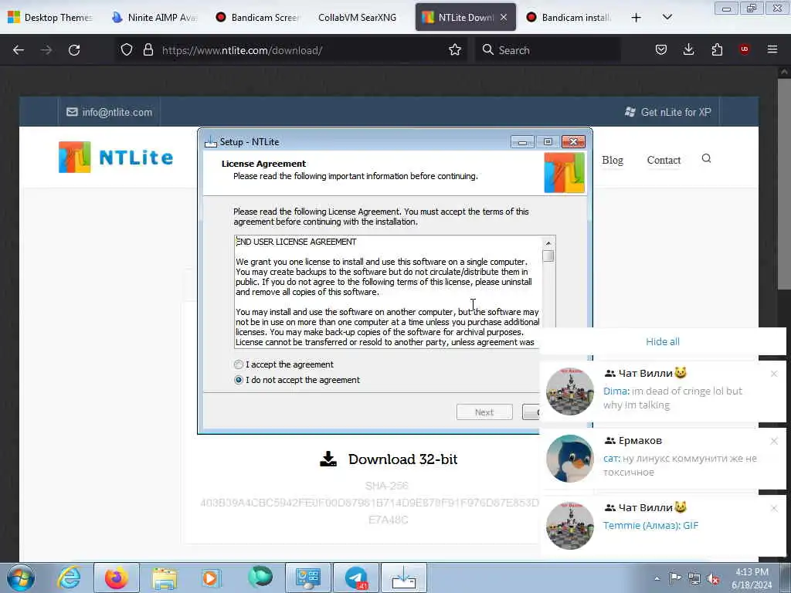Open the Firefox downloads panel

pyautogui.click(x=688, y=49)
